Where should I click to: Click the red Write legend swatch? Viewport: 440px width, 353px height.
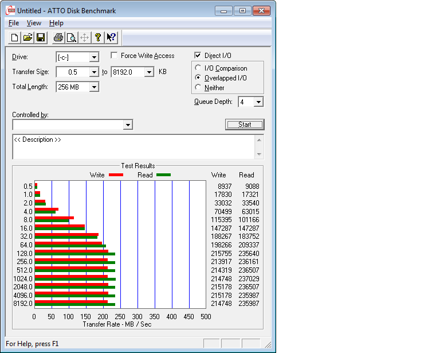[x=116, y=175]
